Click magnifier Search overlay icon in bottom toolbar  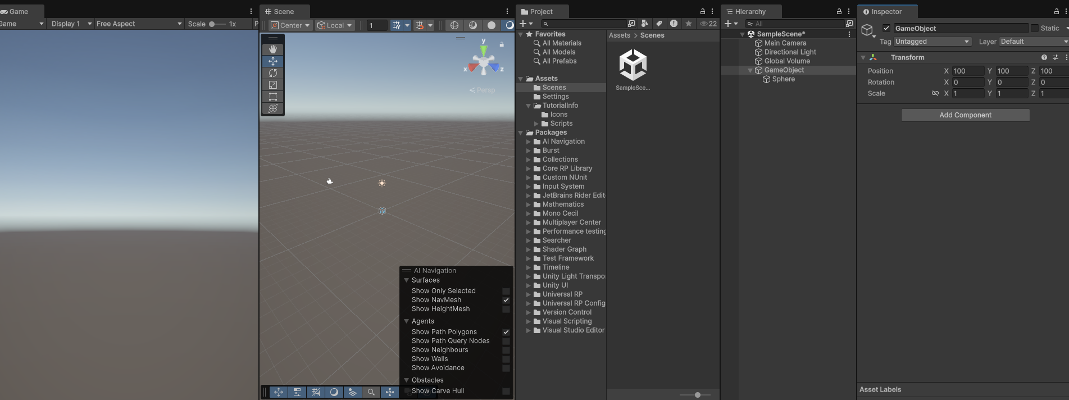(371, 392)
